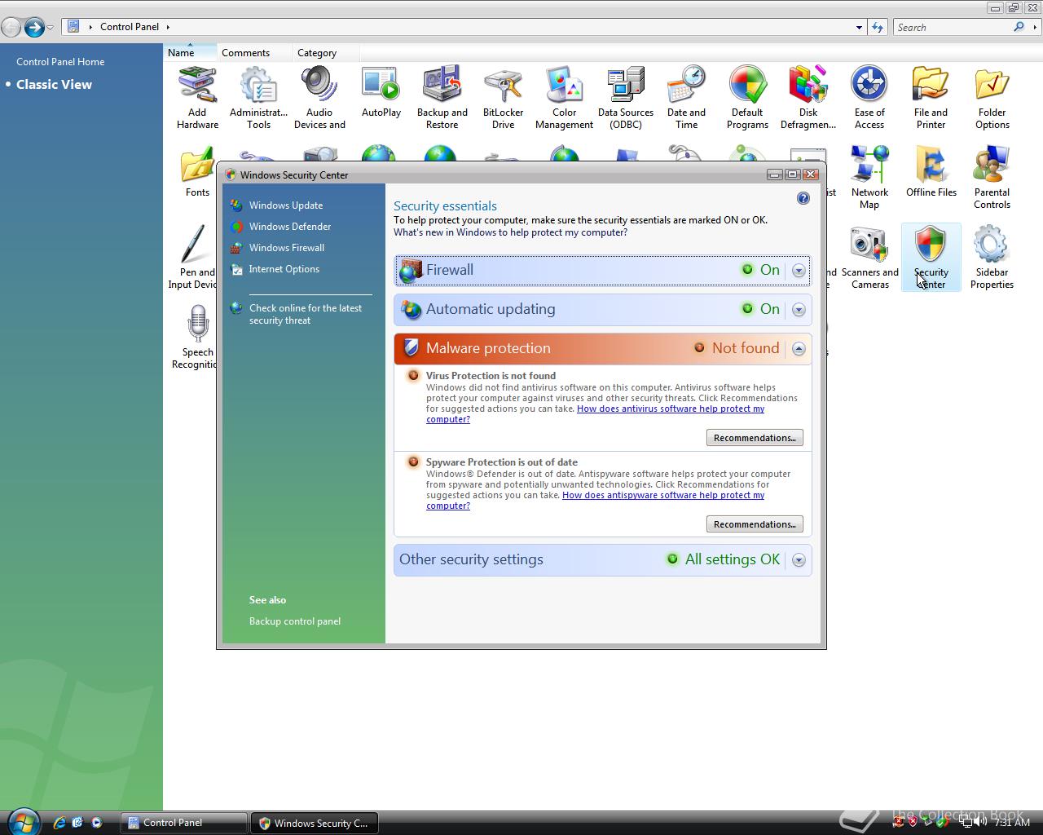Click the Refresh button by address bar
This screenshot has height=835, width=1043.
point(878,27)
